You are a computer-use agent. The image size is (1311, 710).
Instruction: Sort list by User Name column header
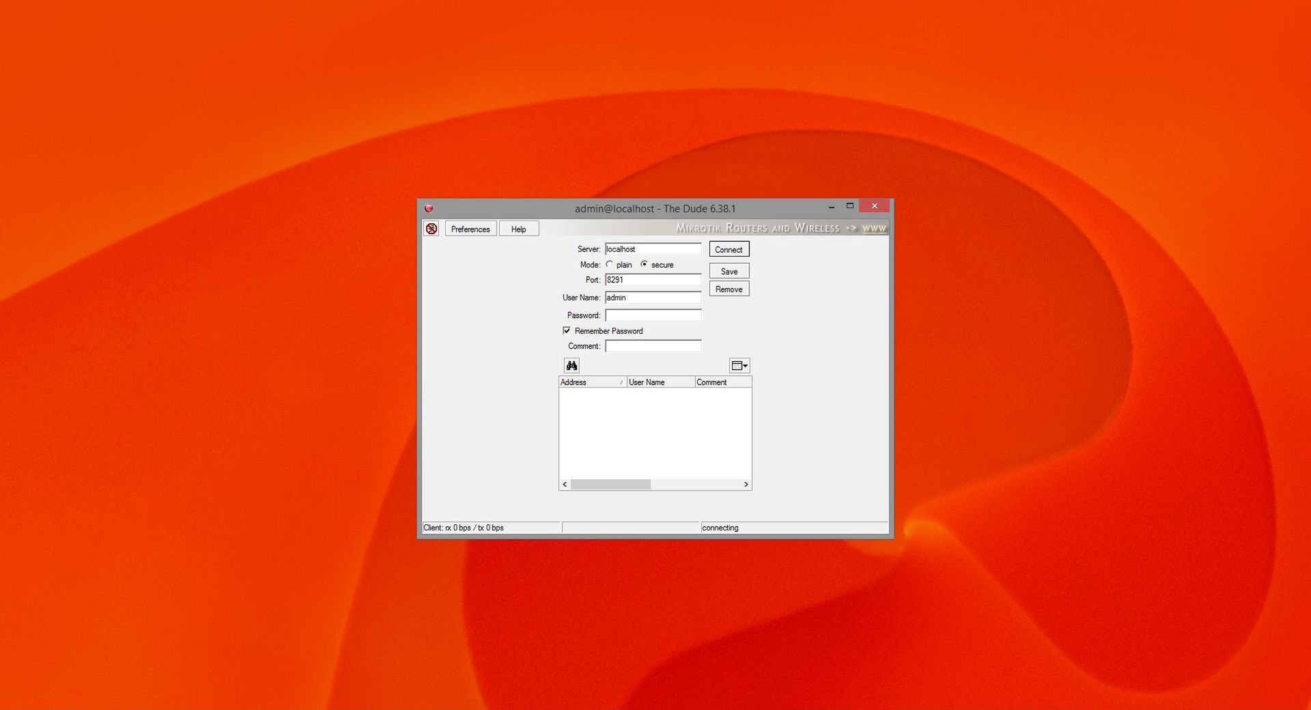[660, 382]
